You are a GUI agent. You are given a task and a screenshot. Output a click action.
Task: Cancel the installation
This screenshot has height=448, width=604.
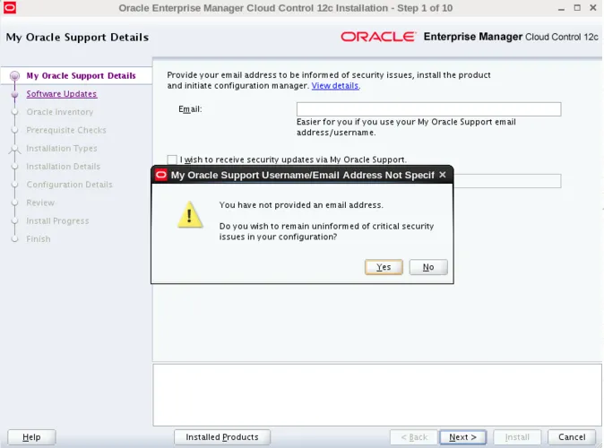pos(572,437)
